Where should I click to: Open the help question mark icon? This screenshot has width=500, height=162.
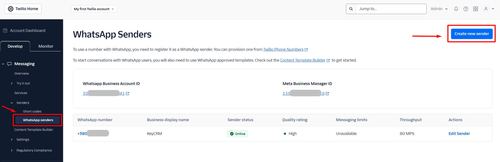coord(466,9)
